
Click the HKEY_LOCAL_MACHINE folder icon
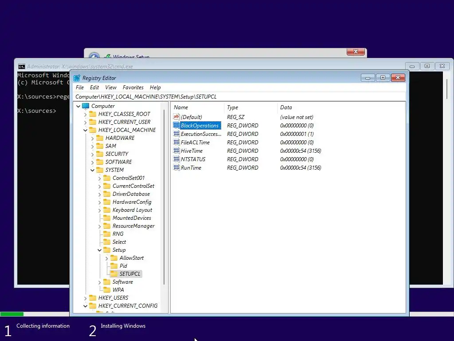93,130
